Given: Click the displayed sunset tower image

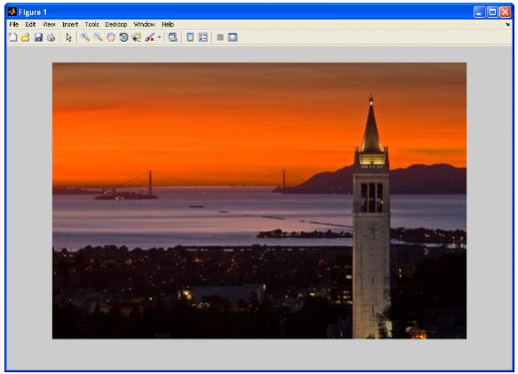Looking at the screenshot, I should coord(259,201).
